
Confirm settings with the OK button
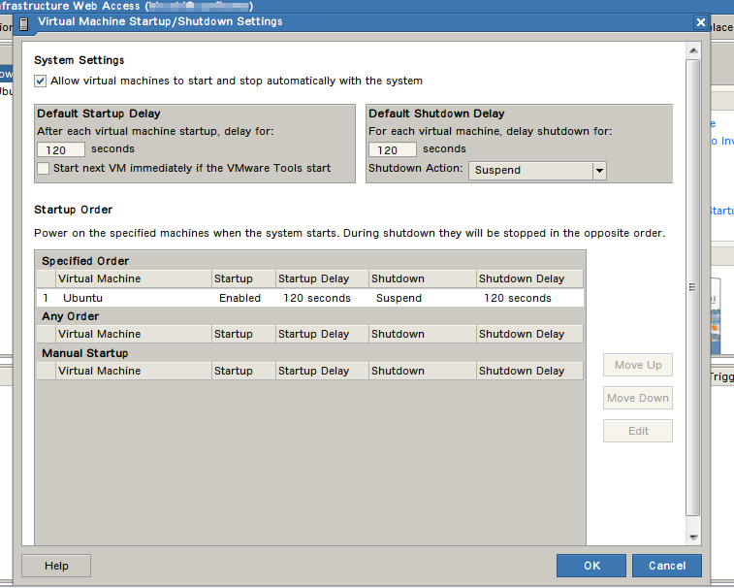click(591, 566)
